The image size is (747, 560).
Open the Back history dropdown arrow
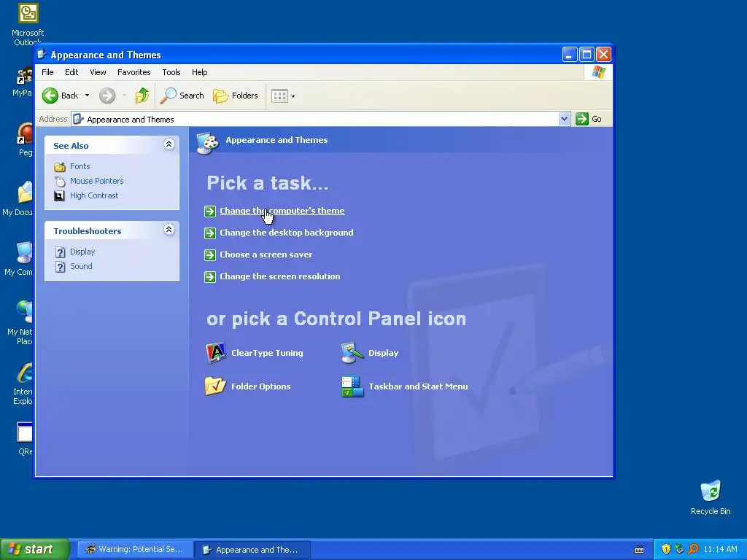click(x=88, y=96)
